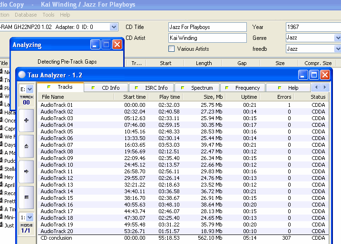Screen dimensions: 341x244
Task: Click the Start column header in main window
Action: [166, 63]
